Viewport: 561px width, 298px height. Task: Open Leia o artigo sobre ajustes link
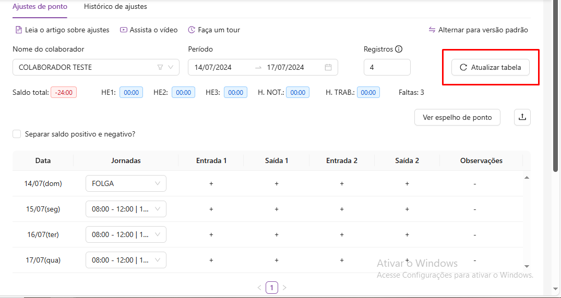coord(62,30)
